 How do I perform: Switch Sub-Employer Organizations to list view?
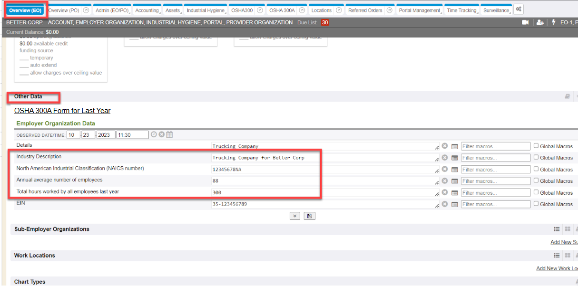557,229
